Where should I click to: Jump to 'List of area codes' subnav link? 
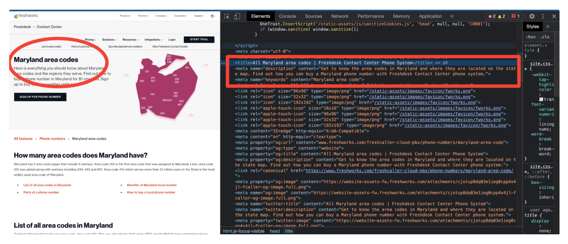pyautogui.click(x=51, y=47)
